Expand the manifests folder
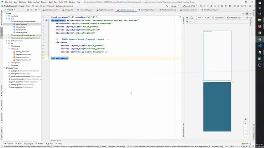264x148 pixels. (x=7, y=16)
